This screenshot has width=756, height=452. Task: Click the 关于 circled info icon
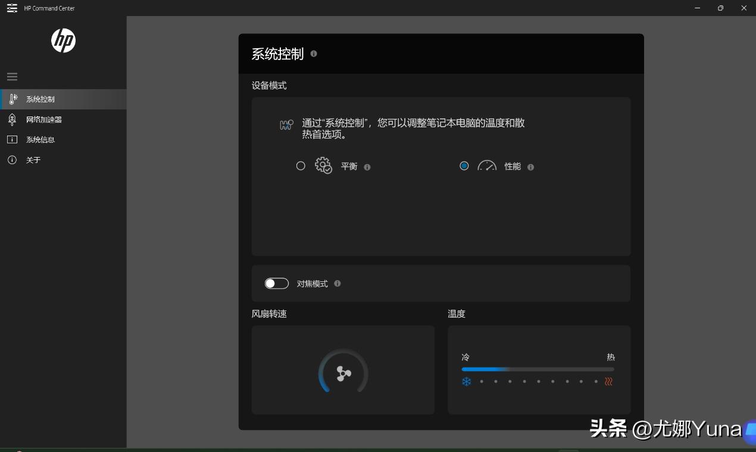click(x=13, y=159)
